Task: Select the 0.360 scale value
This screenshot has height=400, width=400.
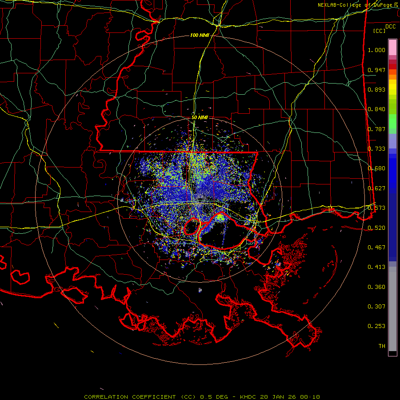Action: (376, 287)
